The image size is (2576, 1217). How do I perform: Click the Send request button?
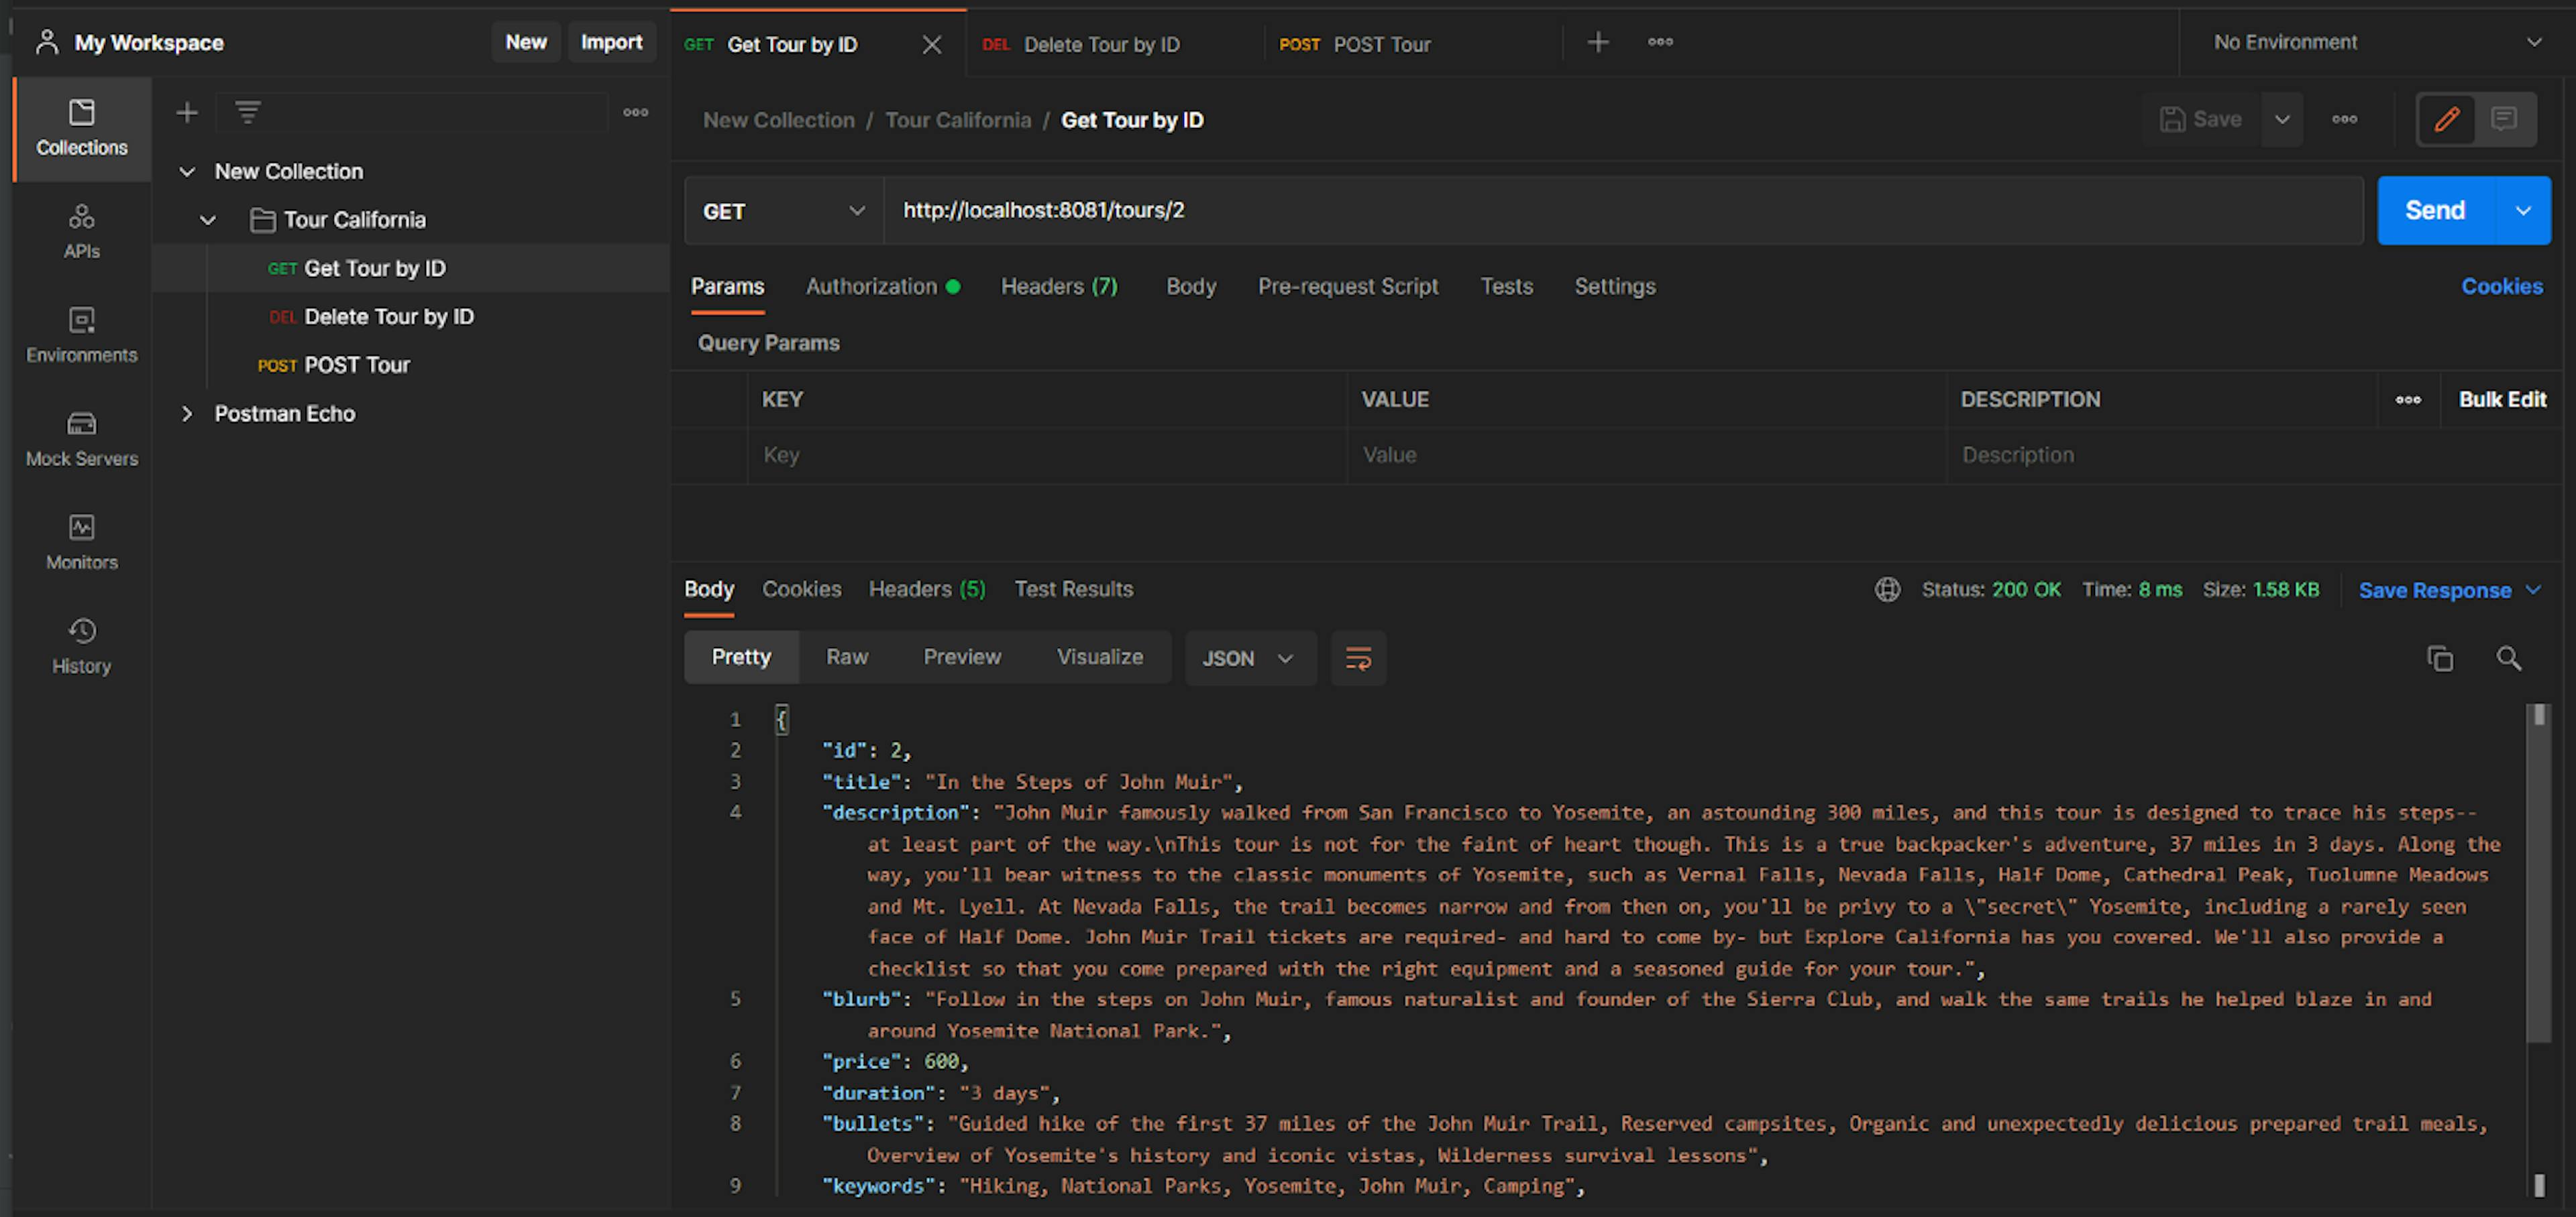tap(2436, 210)
